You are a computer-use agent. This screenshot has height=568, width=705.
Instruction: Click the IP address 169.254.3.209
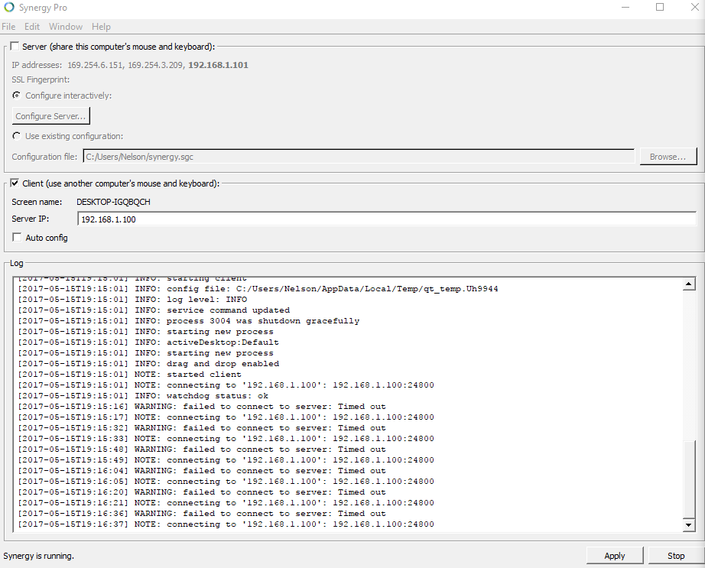(155, 65)
